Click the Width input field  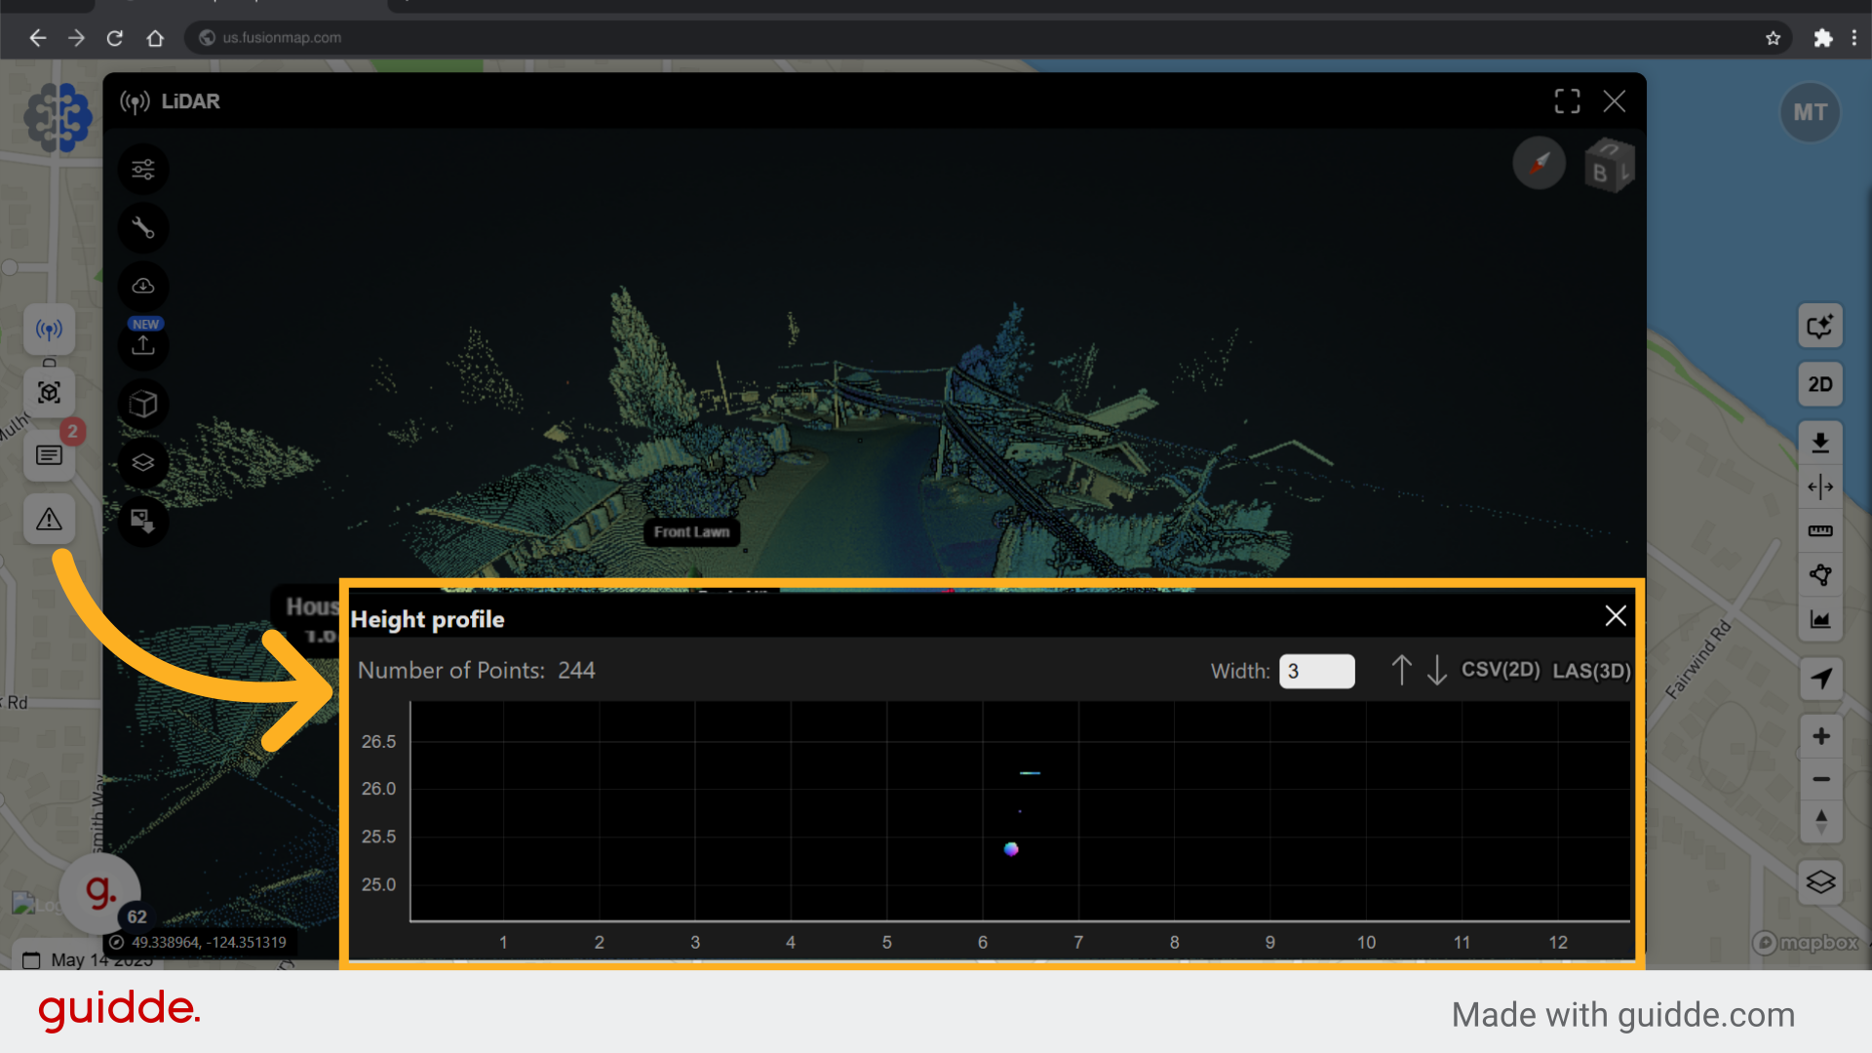pos(1316,671)
